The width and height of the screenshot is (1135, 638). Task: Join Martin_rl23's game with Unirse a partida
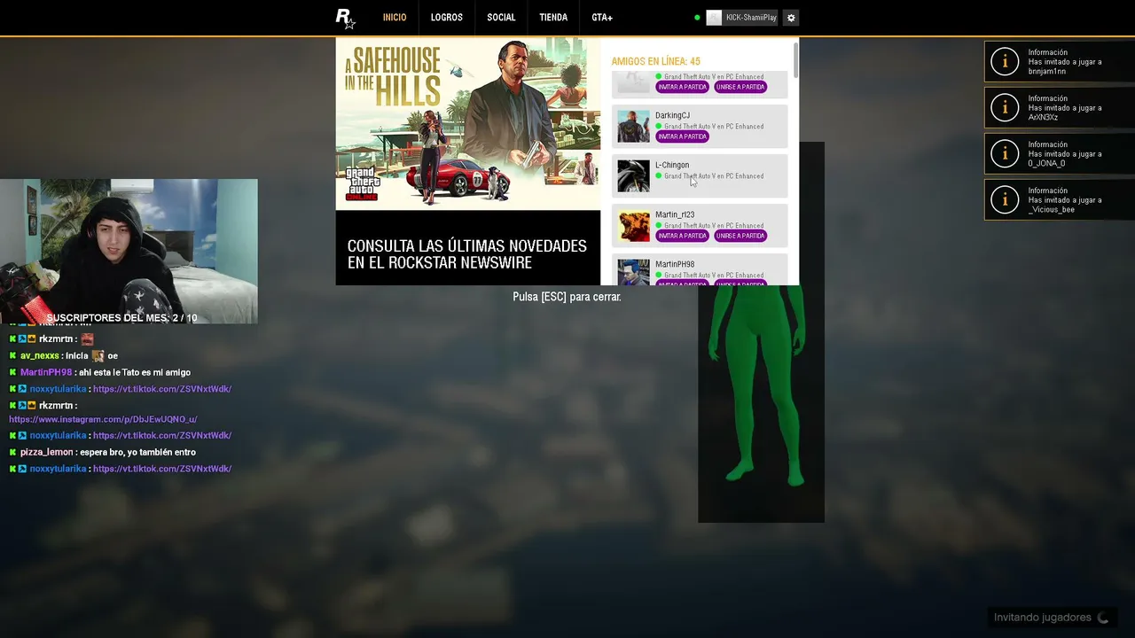tap(740, 236)
